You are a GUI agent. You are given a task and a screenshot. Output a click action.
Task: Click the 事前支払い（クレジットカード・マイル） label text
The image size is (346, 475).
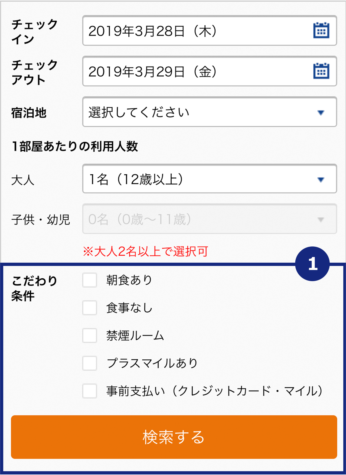click(214, 391)
